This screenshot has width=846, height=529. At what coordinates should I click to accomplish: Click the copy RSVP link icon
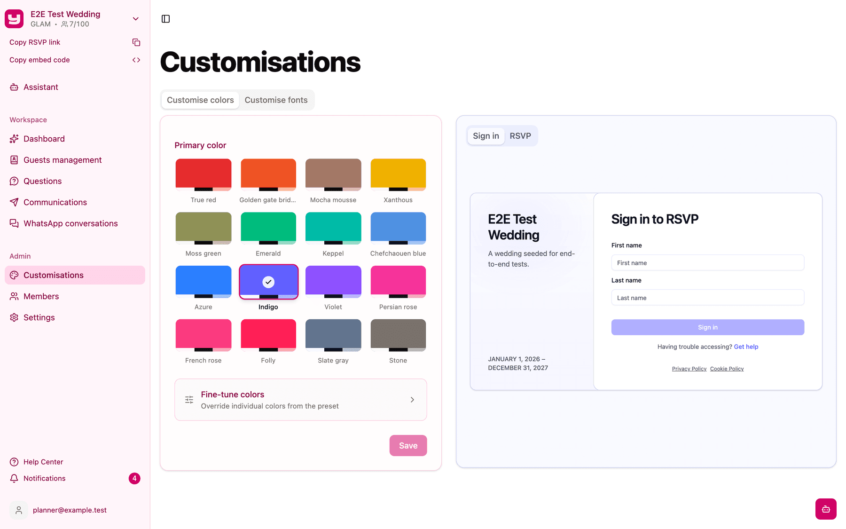click(136, 42)
